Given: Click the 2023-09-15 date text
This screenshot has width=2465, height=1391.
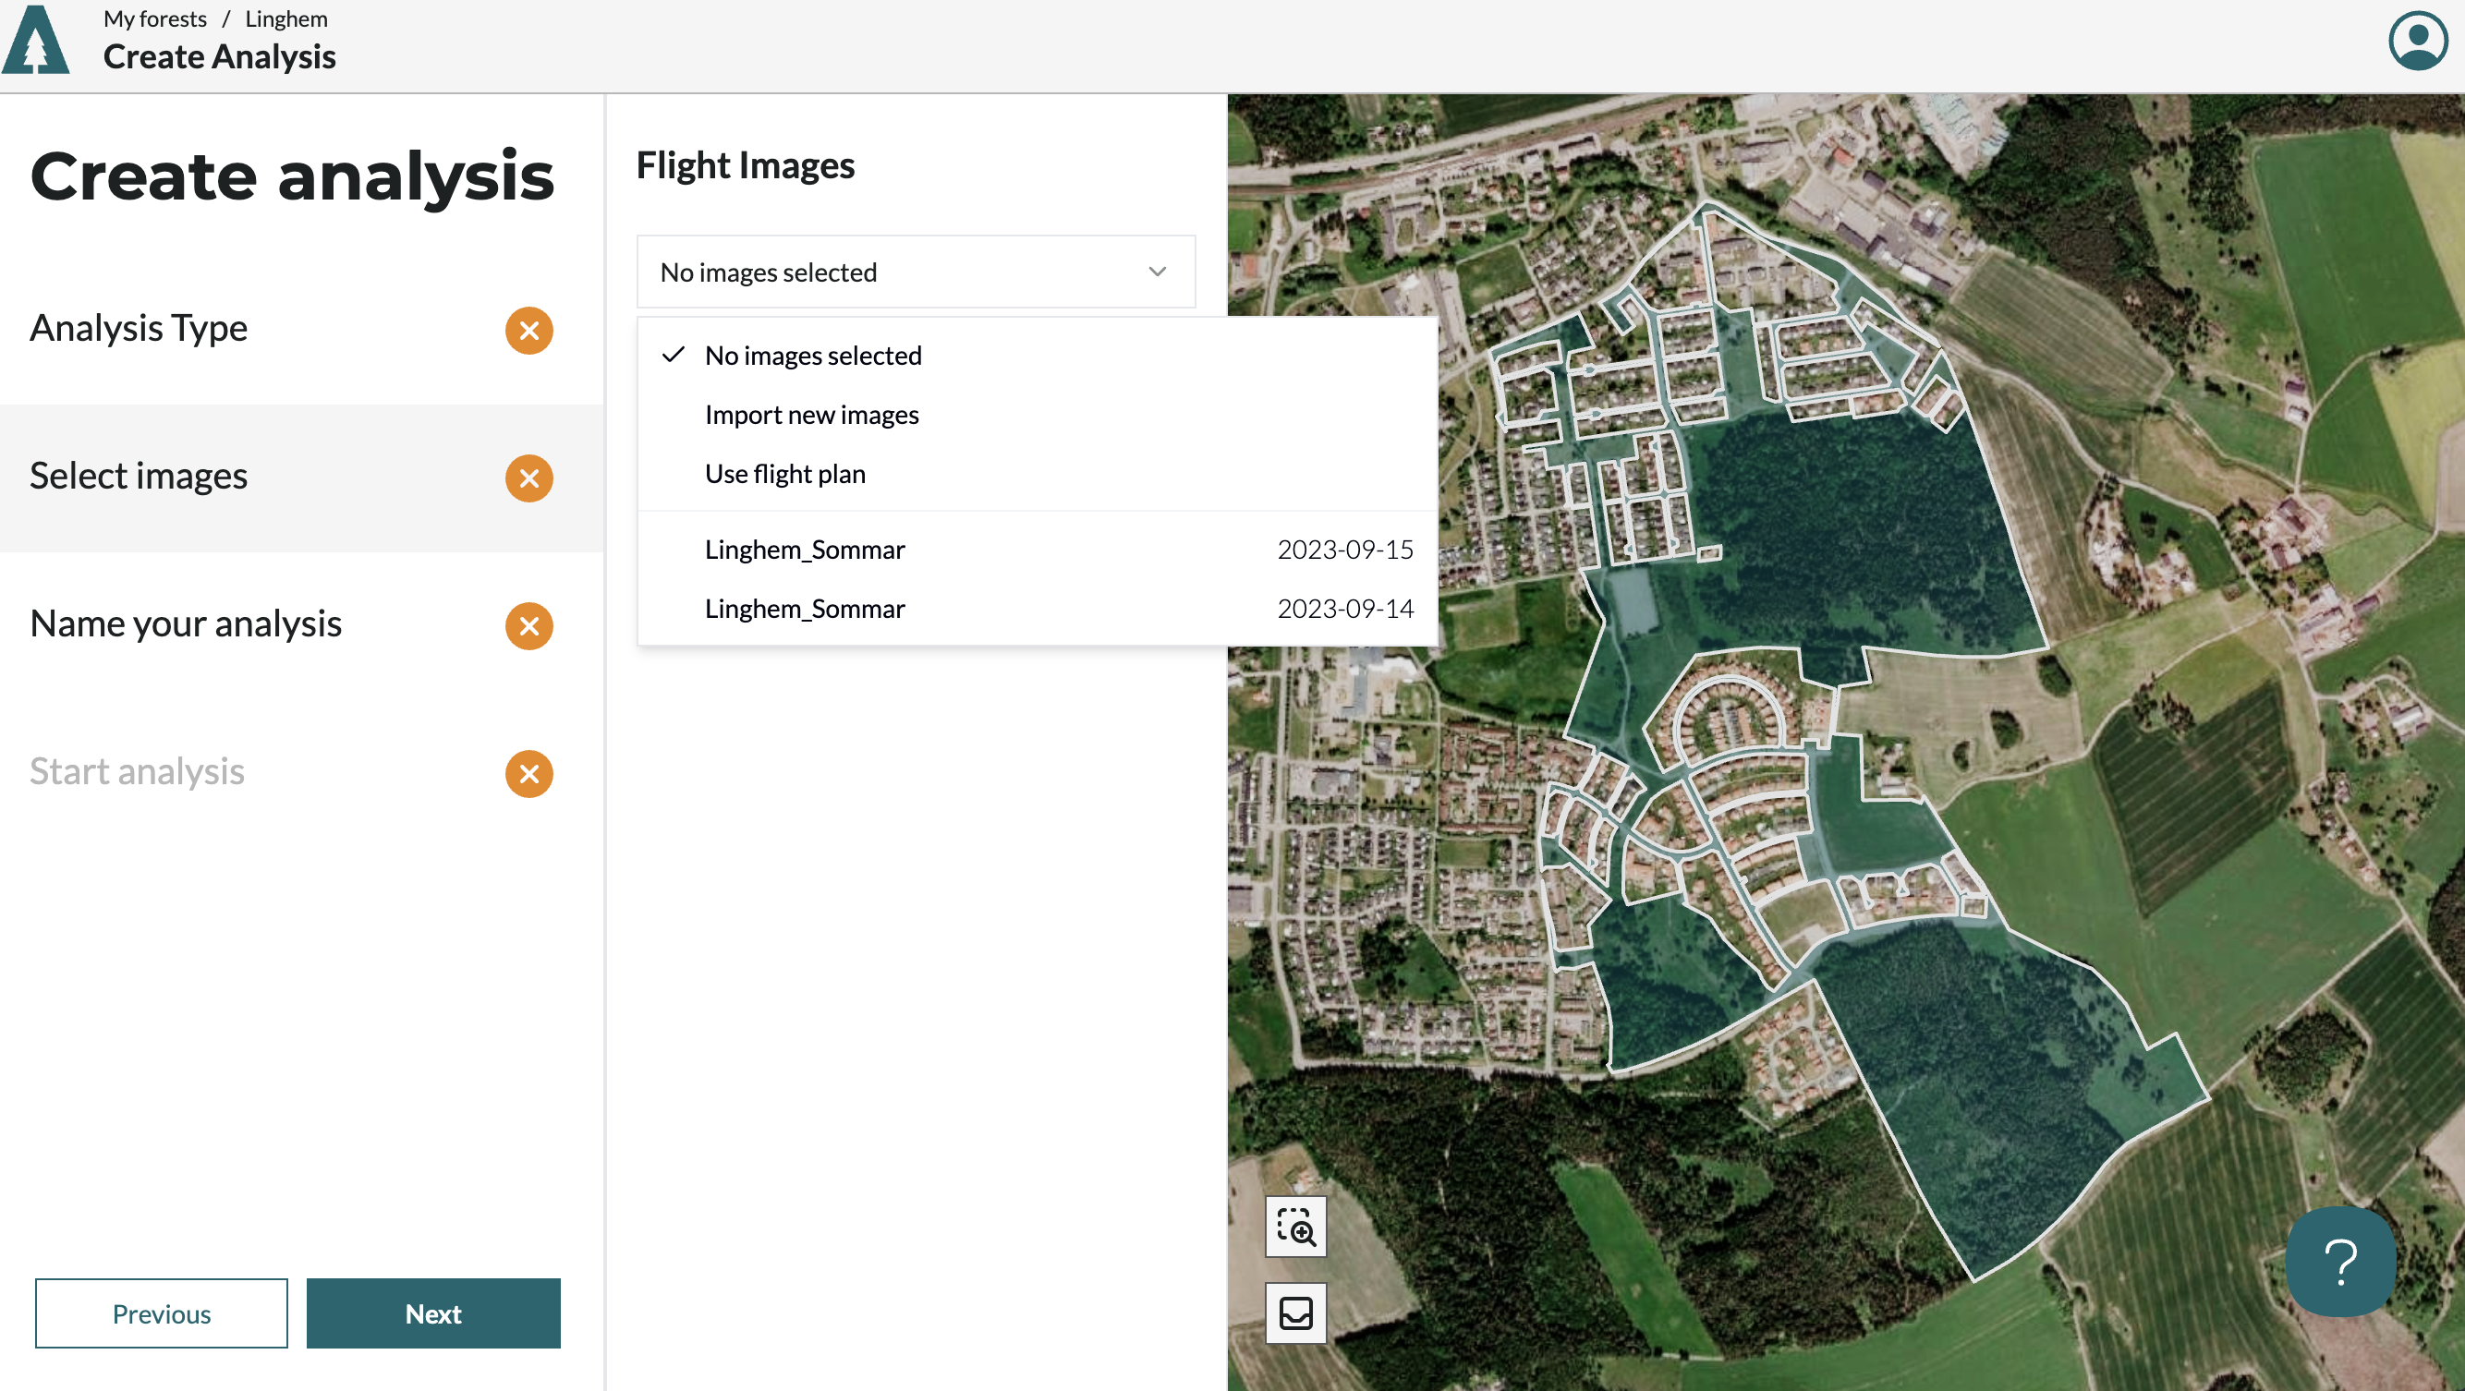Looking at the screenshot, I should [1345, 550].
